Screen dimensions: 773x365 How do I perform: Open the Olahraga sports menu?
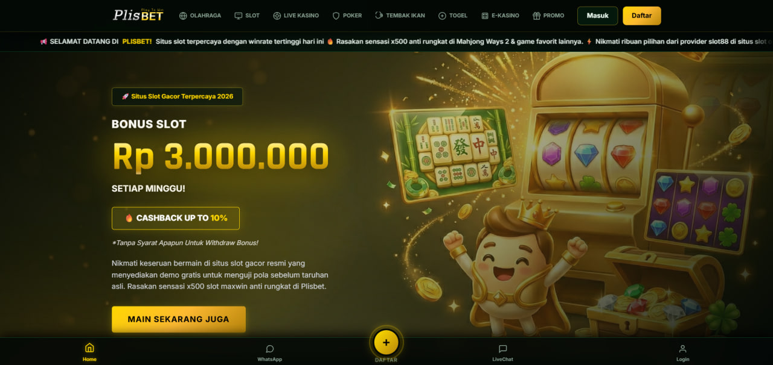[x=200, y=16]
